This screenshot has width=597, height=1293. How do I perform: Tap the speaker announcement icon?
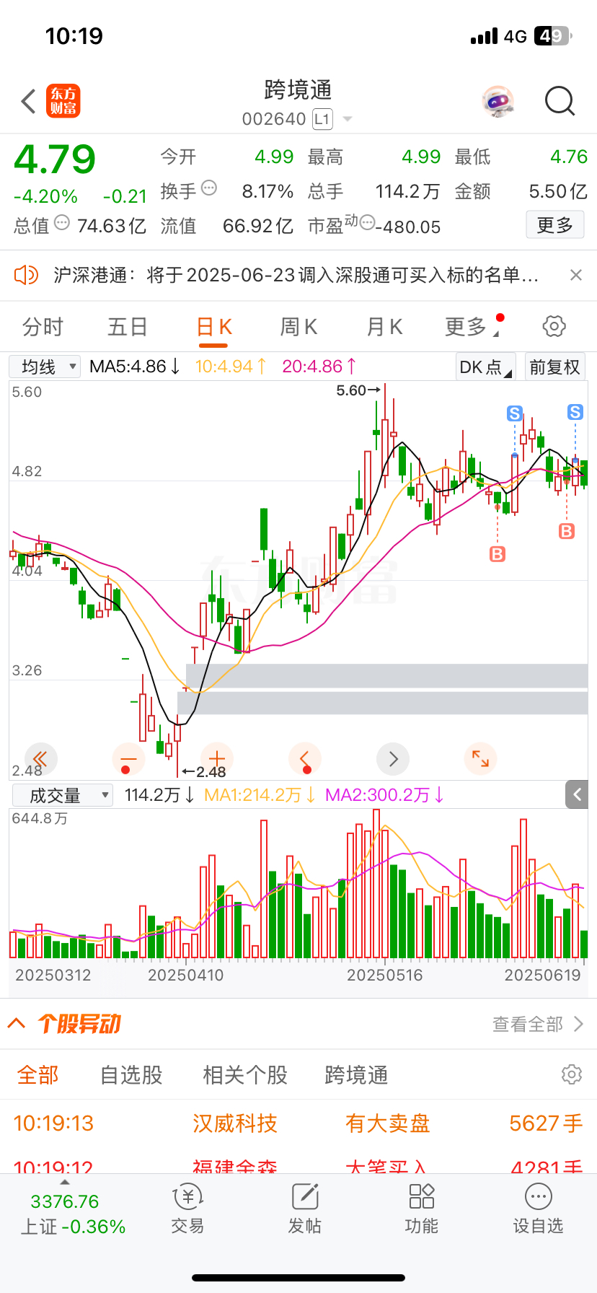(x=26, y=275)
